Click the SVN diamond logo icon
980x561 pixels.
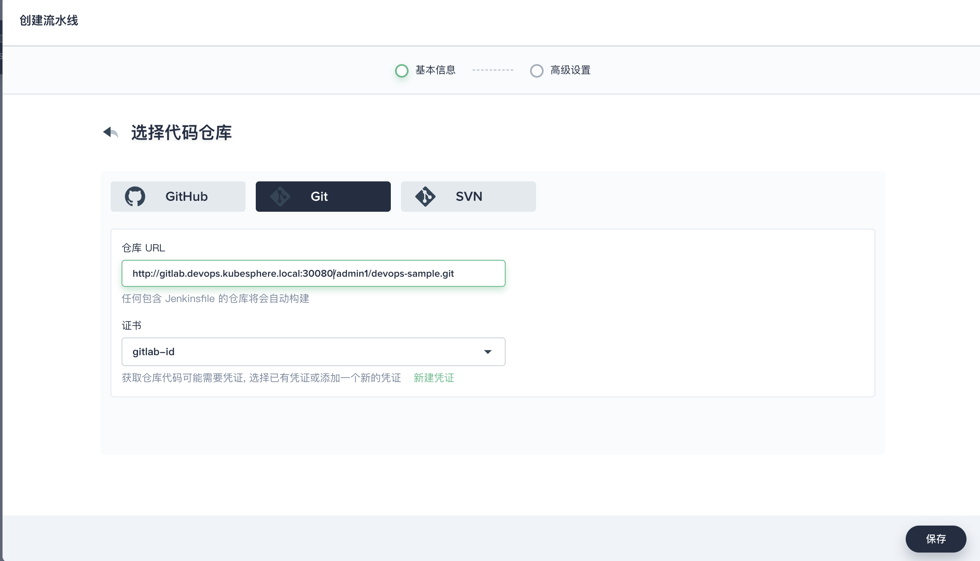click(425, 197)
